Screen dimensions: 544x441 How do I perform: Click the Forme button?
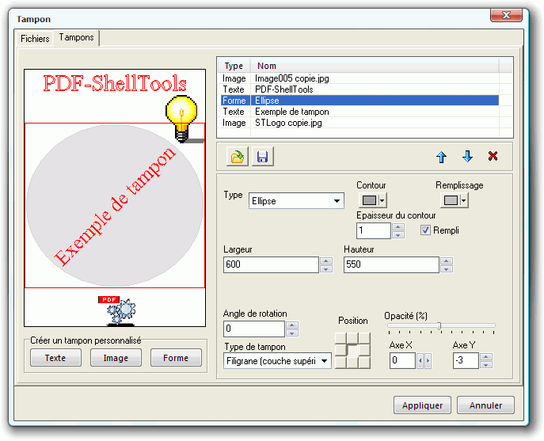point(176,358)
